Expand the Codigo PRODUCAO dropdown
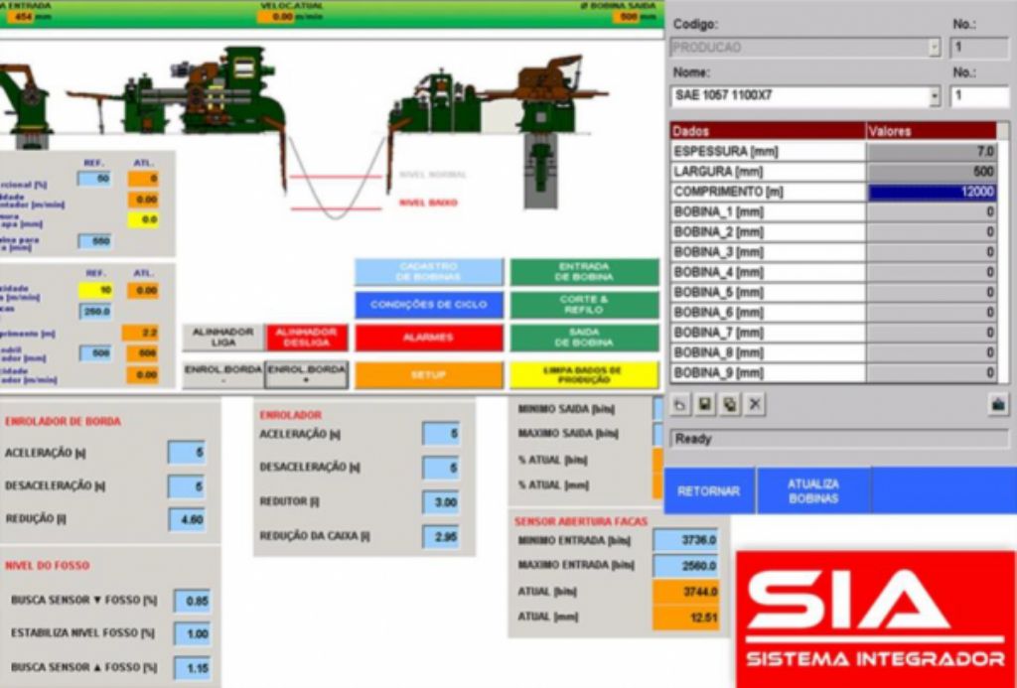The image size is (1017, 688). click(934, 47)
